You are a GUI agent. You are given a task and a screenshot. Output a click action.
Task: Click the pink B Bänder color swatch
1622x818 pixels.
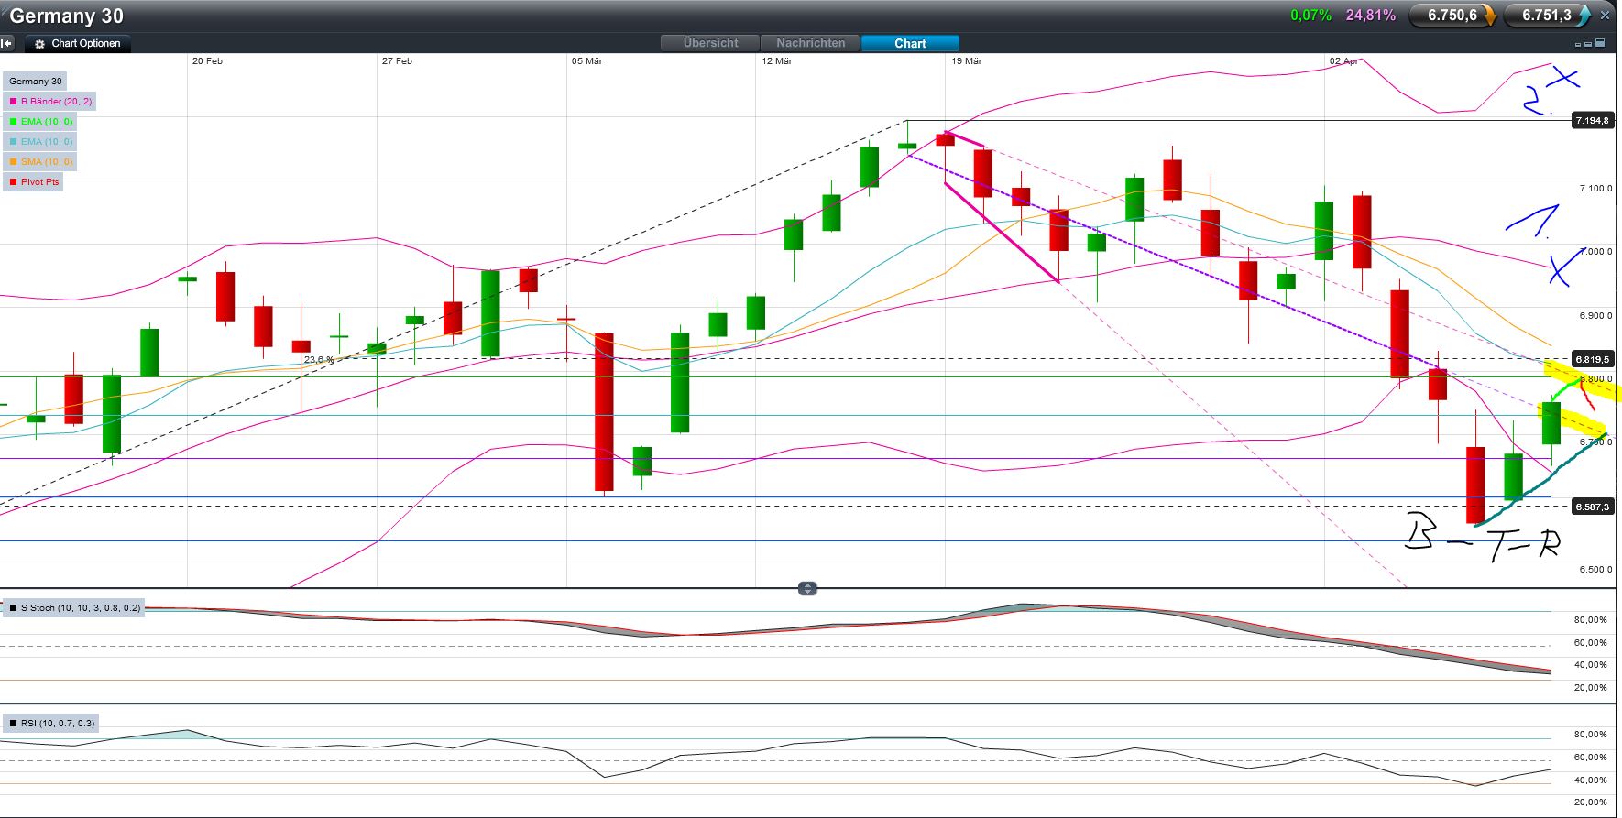[x=13, y=102]
